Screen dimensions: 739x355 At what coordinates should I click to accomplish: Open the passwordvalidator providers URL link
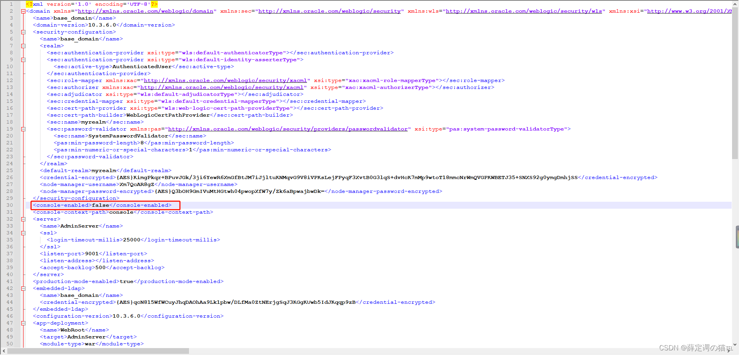[288, 129]
